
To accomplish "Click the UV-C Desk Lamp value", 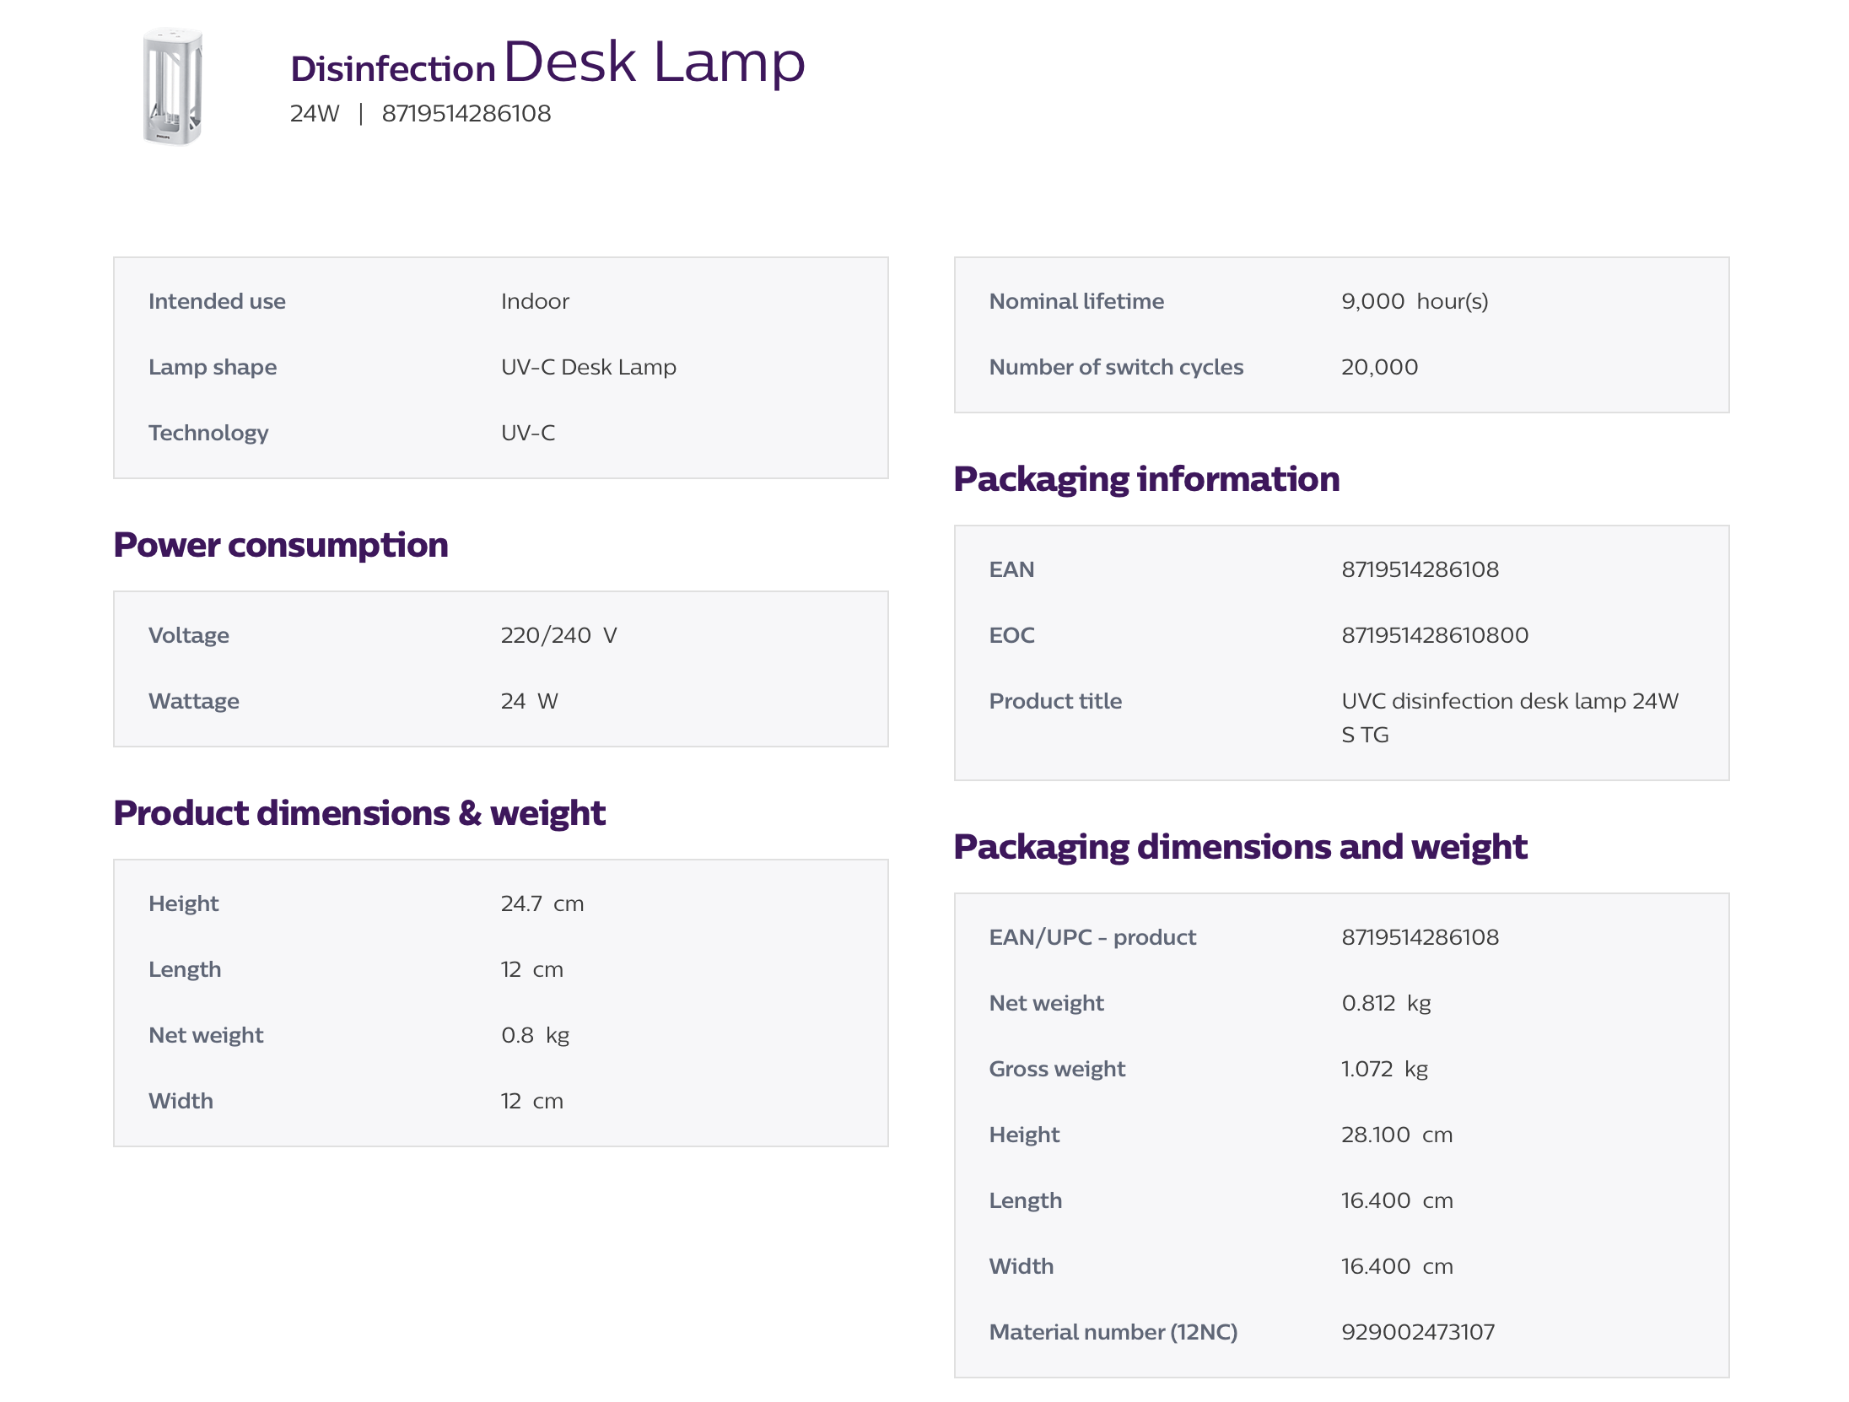I will point(588,367).
